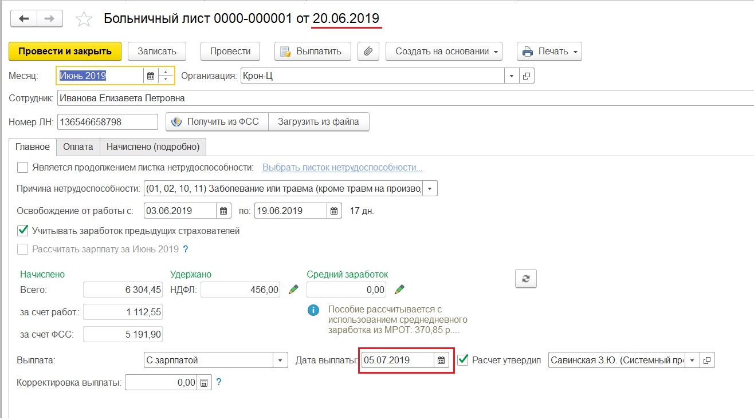Open calculator for Корректировка выплаты
The image size is (754, 420).
(x=204, y=382)
